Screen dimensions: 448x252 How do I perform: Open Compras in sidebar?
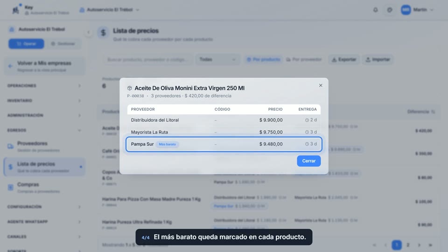(45, 188)
